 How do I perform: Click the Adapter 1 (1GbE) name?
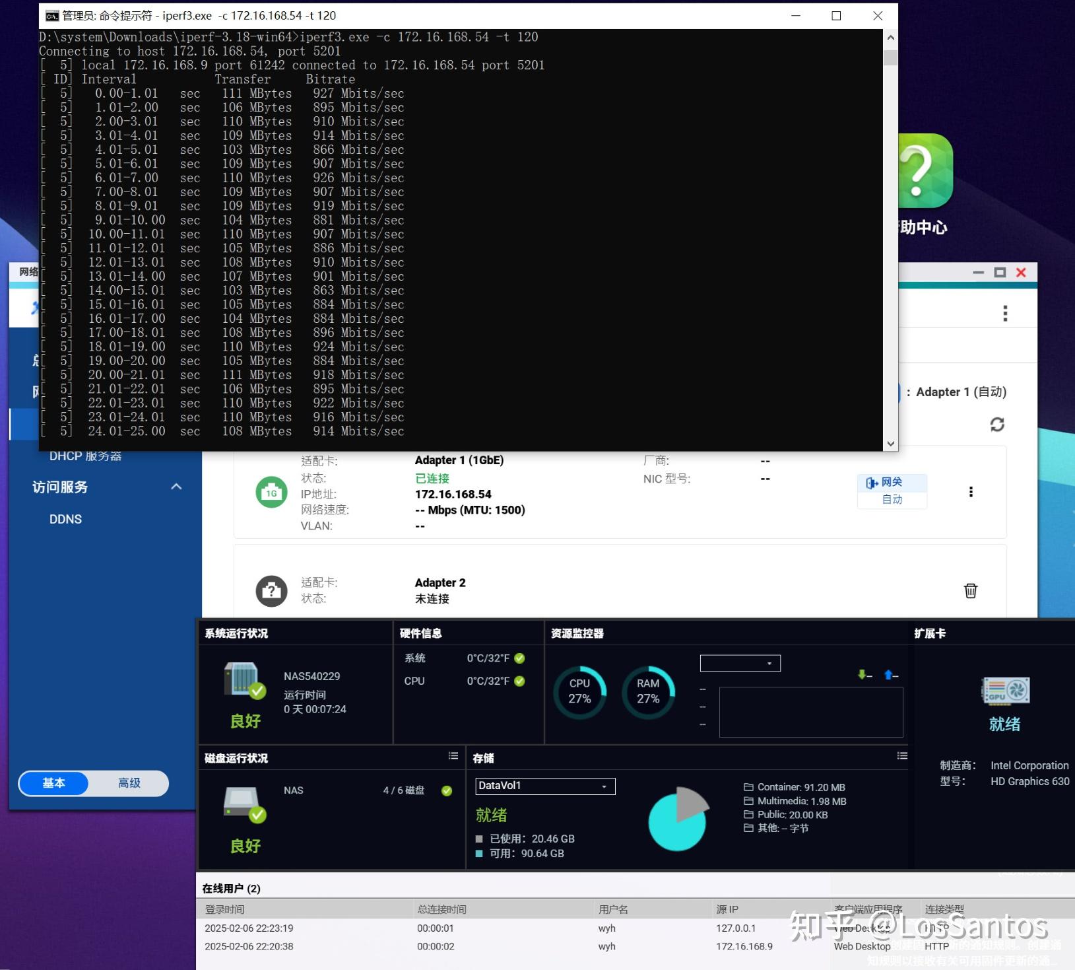tap(459, 460)
